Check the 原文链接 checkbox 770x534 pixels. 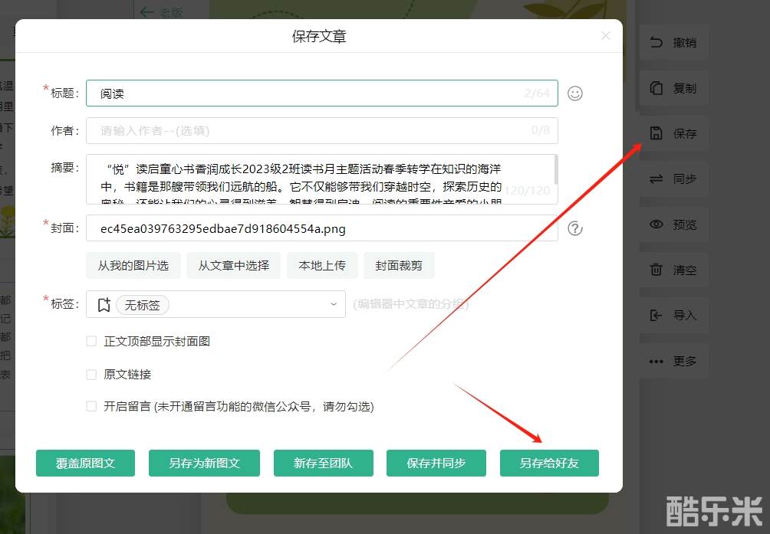tap(91, 375)
